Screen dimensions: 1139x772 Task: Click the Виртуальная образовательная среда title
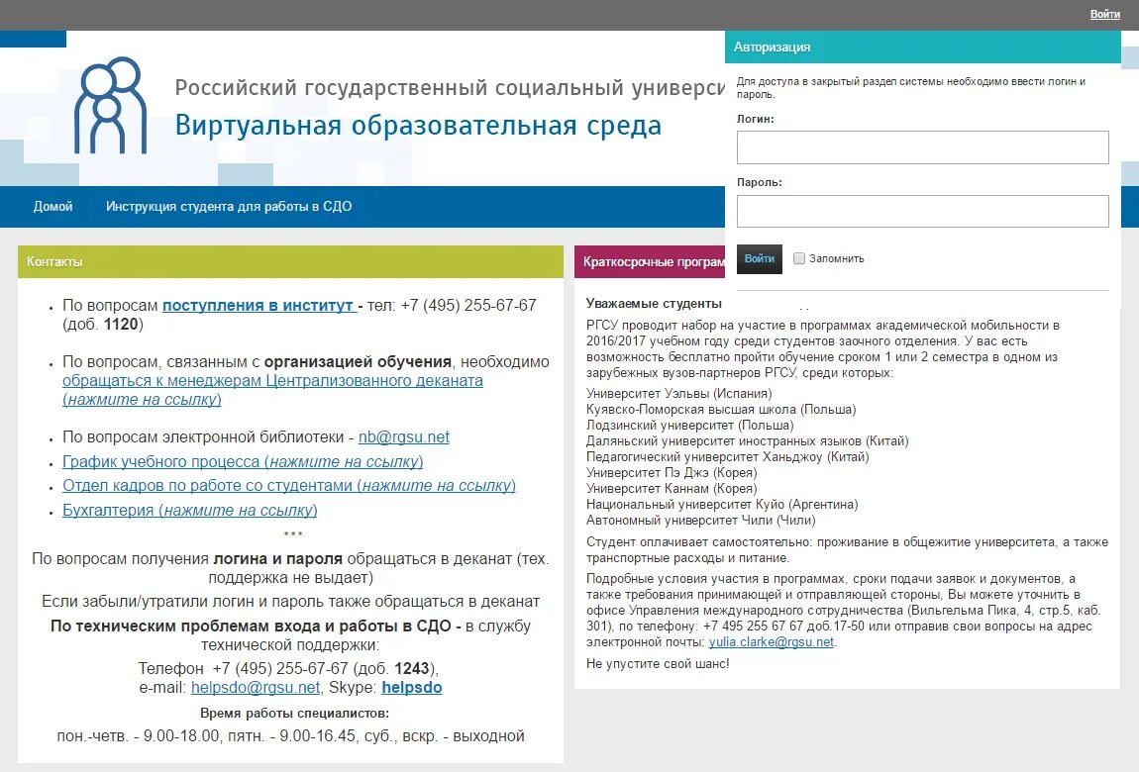tap(418, 126)
